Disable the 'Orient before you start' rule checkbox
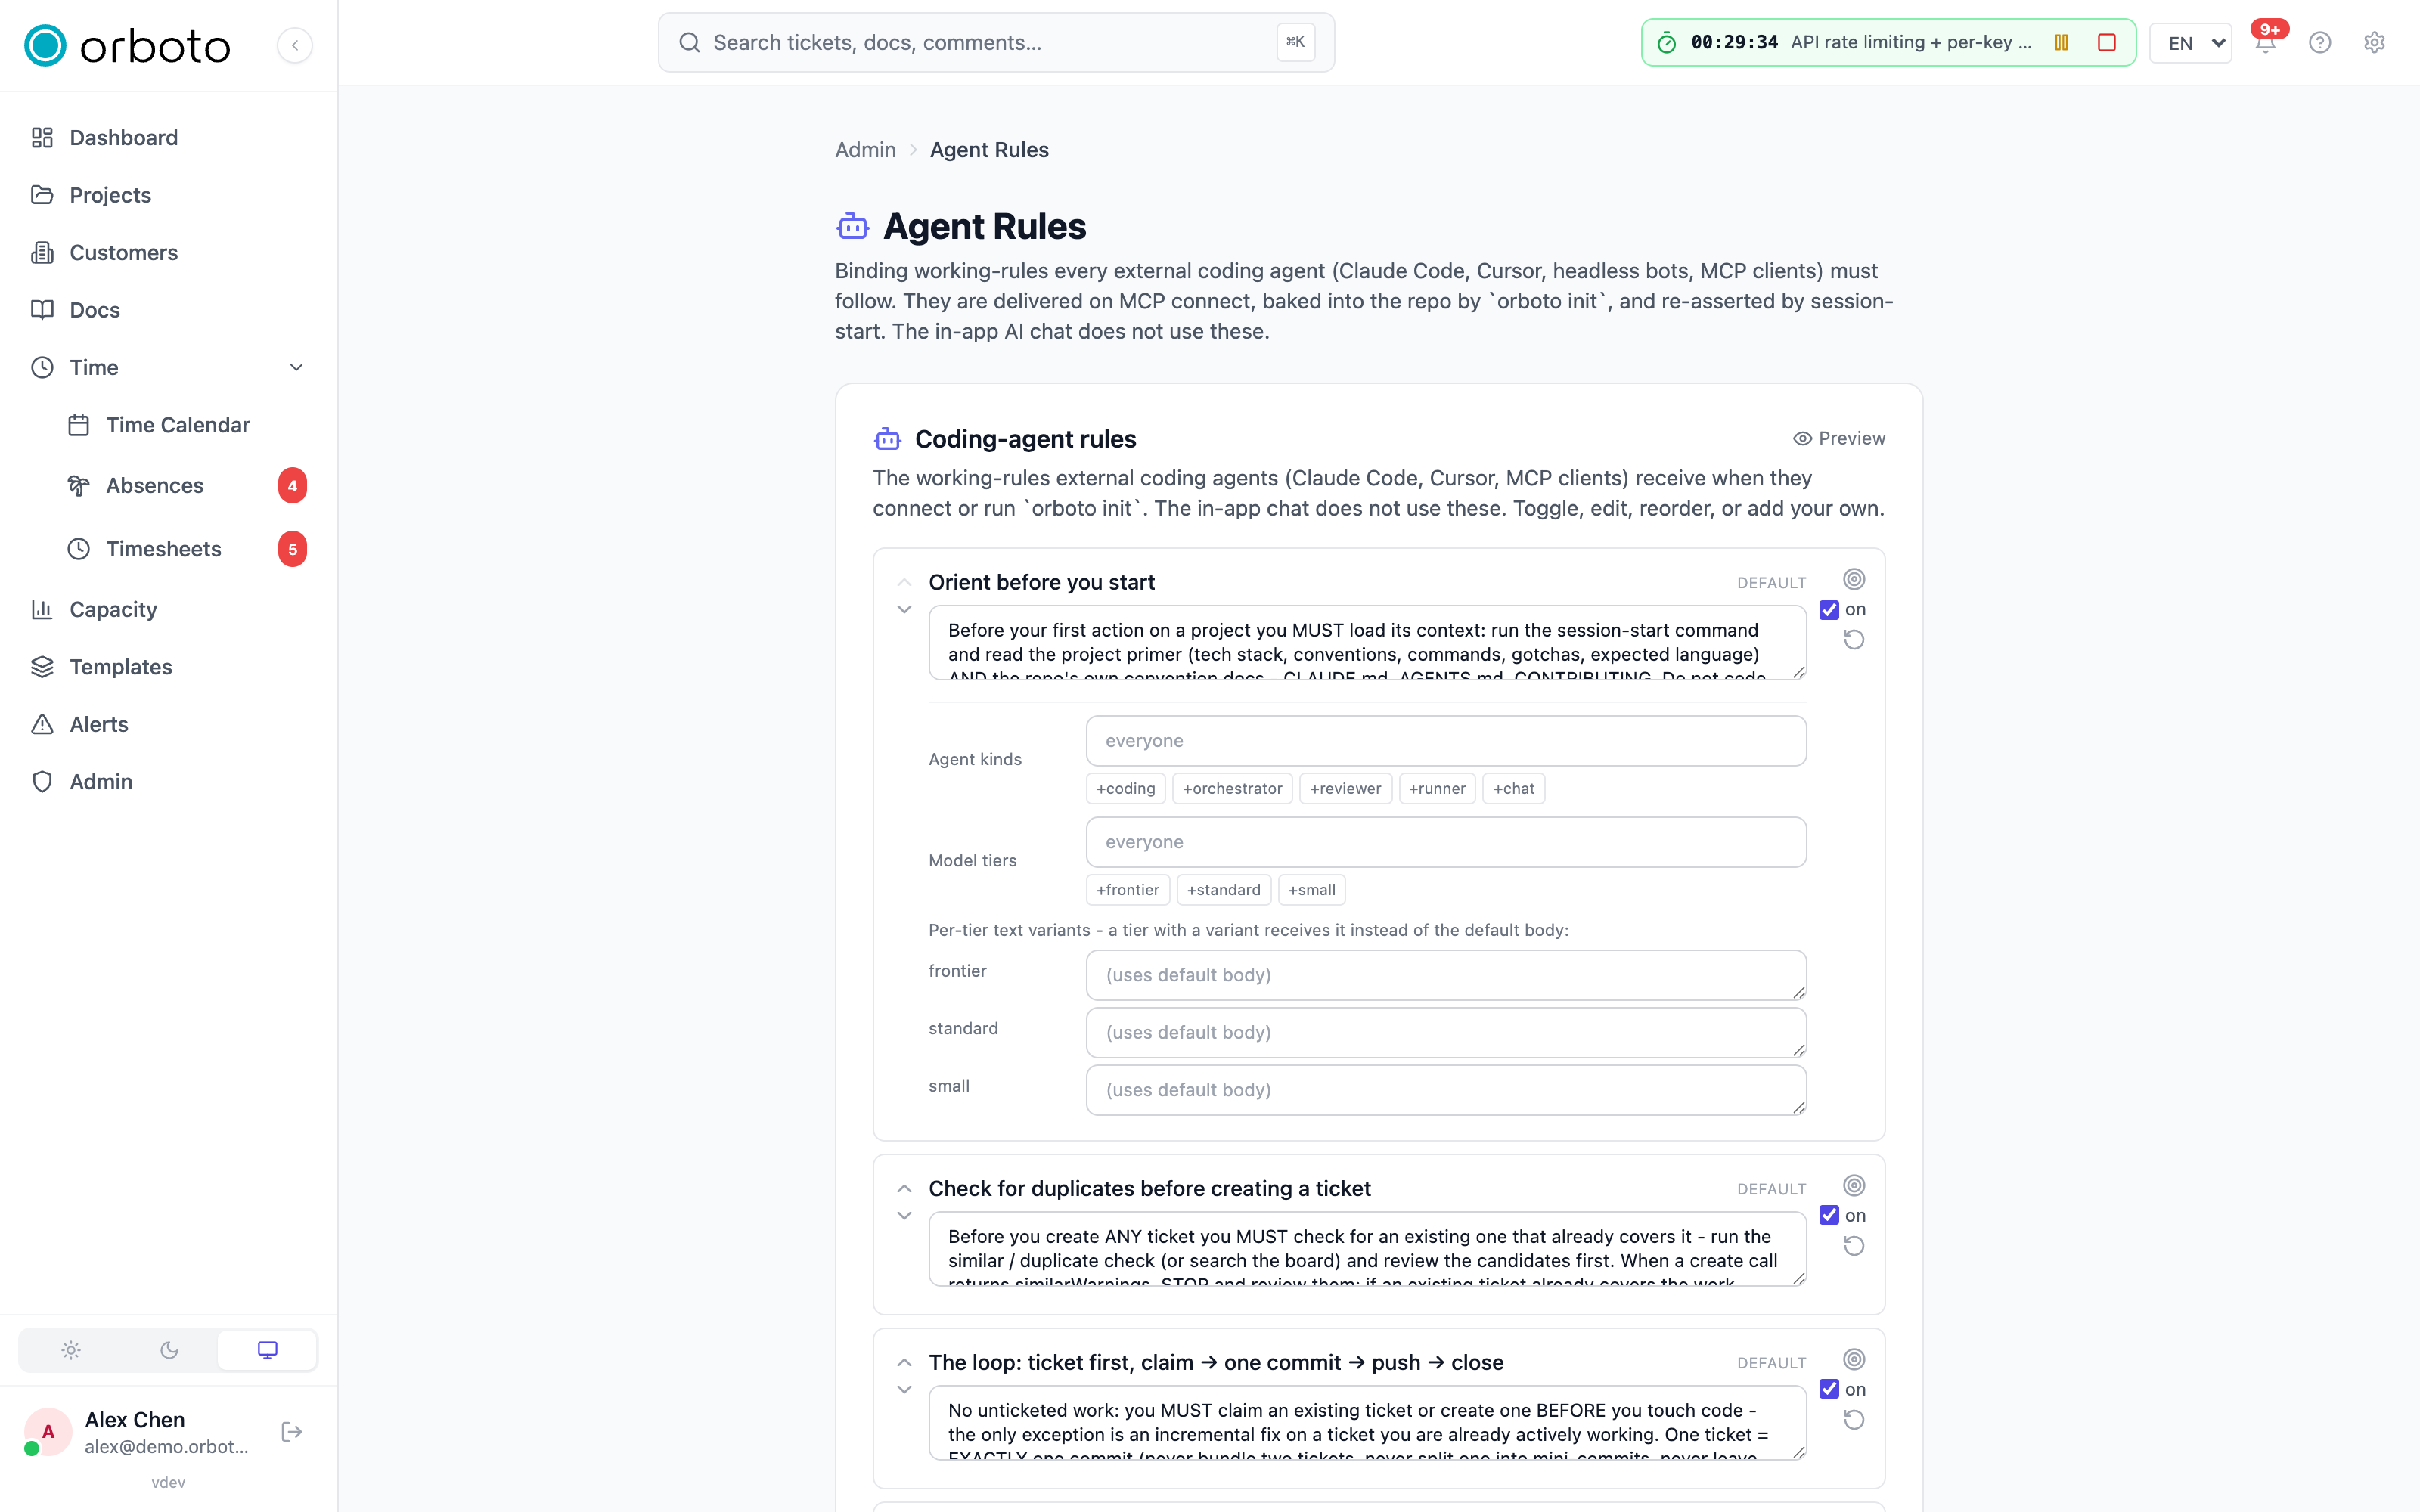The height and width of the screenshot is (1512, 2420). pyautogui.click(x=1829, y=610)
